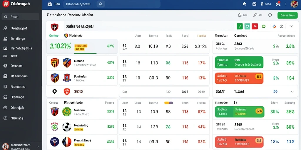Click the sidebar search input field

pyautogui.click(x=20, y=17)
